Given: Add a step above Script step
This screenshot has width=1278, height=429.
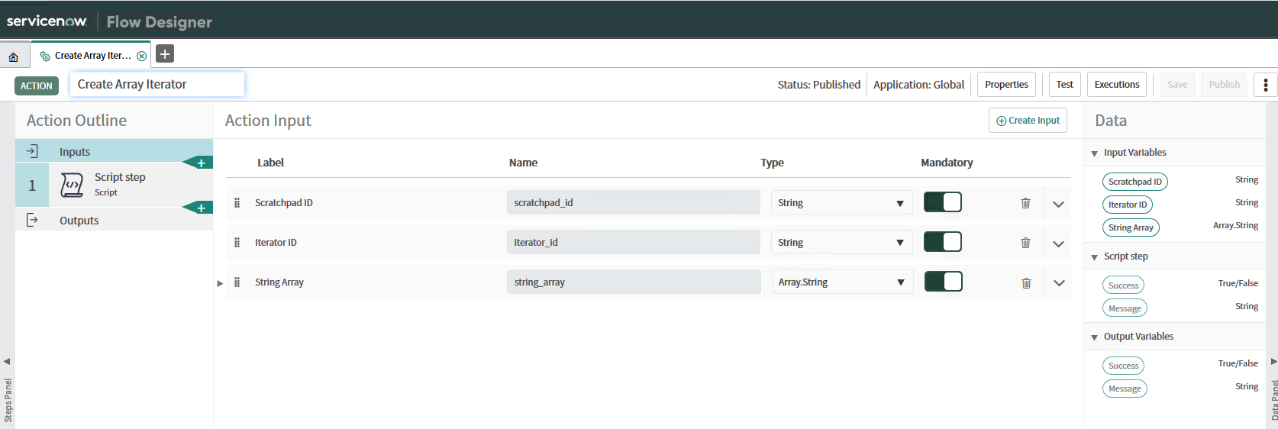Looking at the screenshot, I should tap(201, 163).
